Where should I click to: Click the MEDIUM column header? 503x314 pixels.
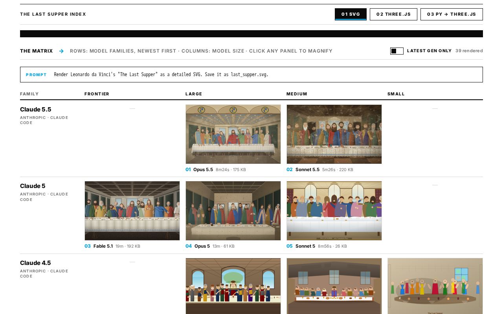(x=297, y=94)
